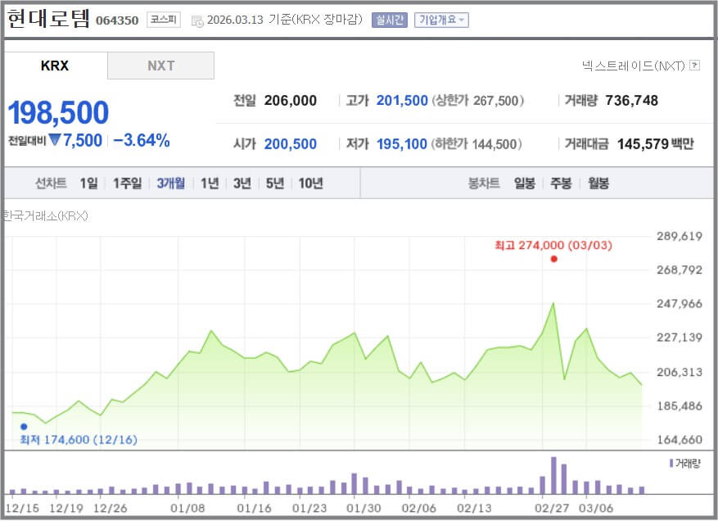718x521 pixels.
Task: Select the 1주일 line chart period
Action: [127, 183]
